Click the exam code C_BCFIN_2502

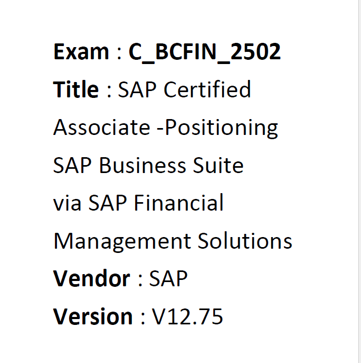[205, 52]
